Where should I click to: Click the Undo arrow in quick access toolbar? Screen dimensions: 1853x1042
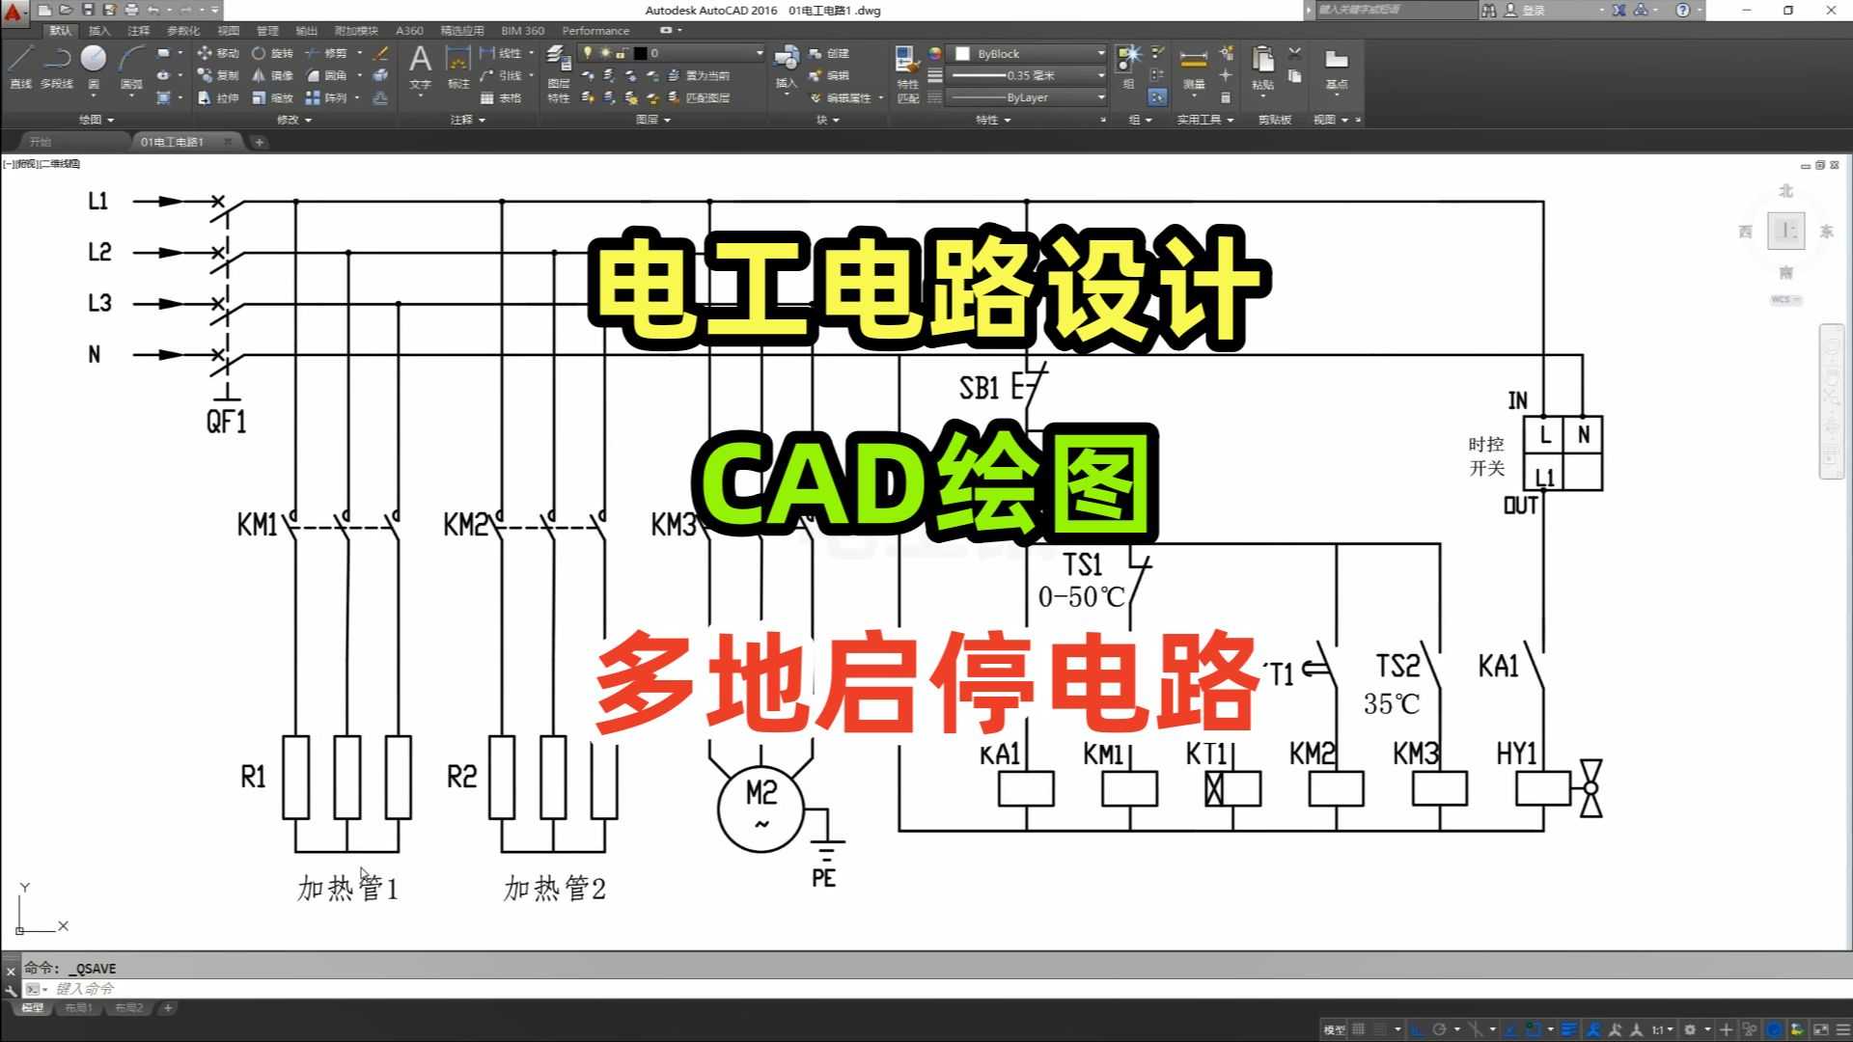[x=152, y=10]
